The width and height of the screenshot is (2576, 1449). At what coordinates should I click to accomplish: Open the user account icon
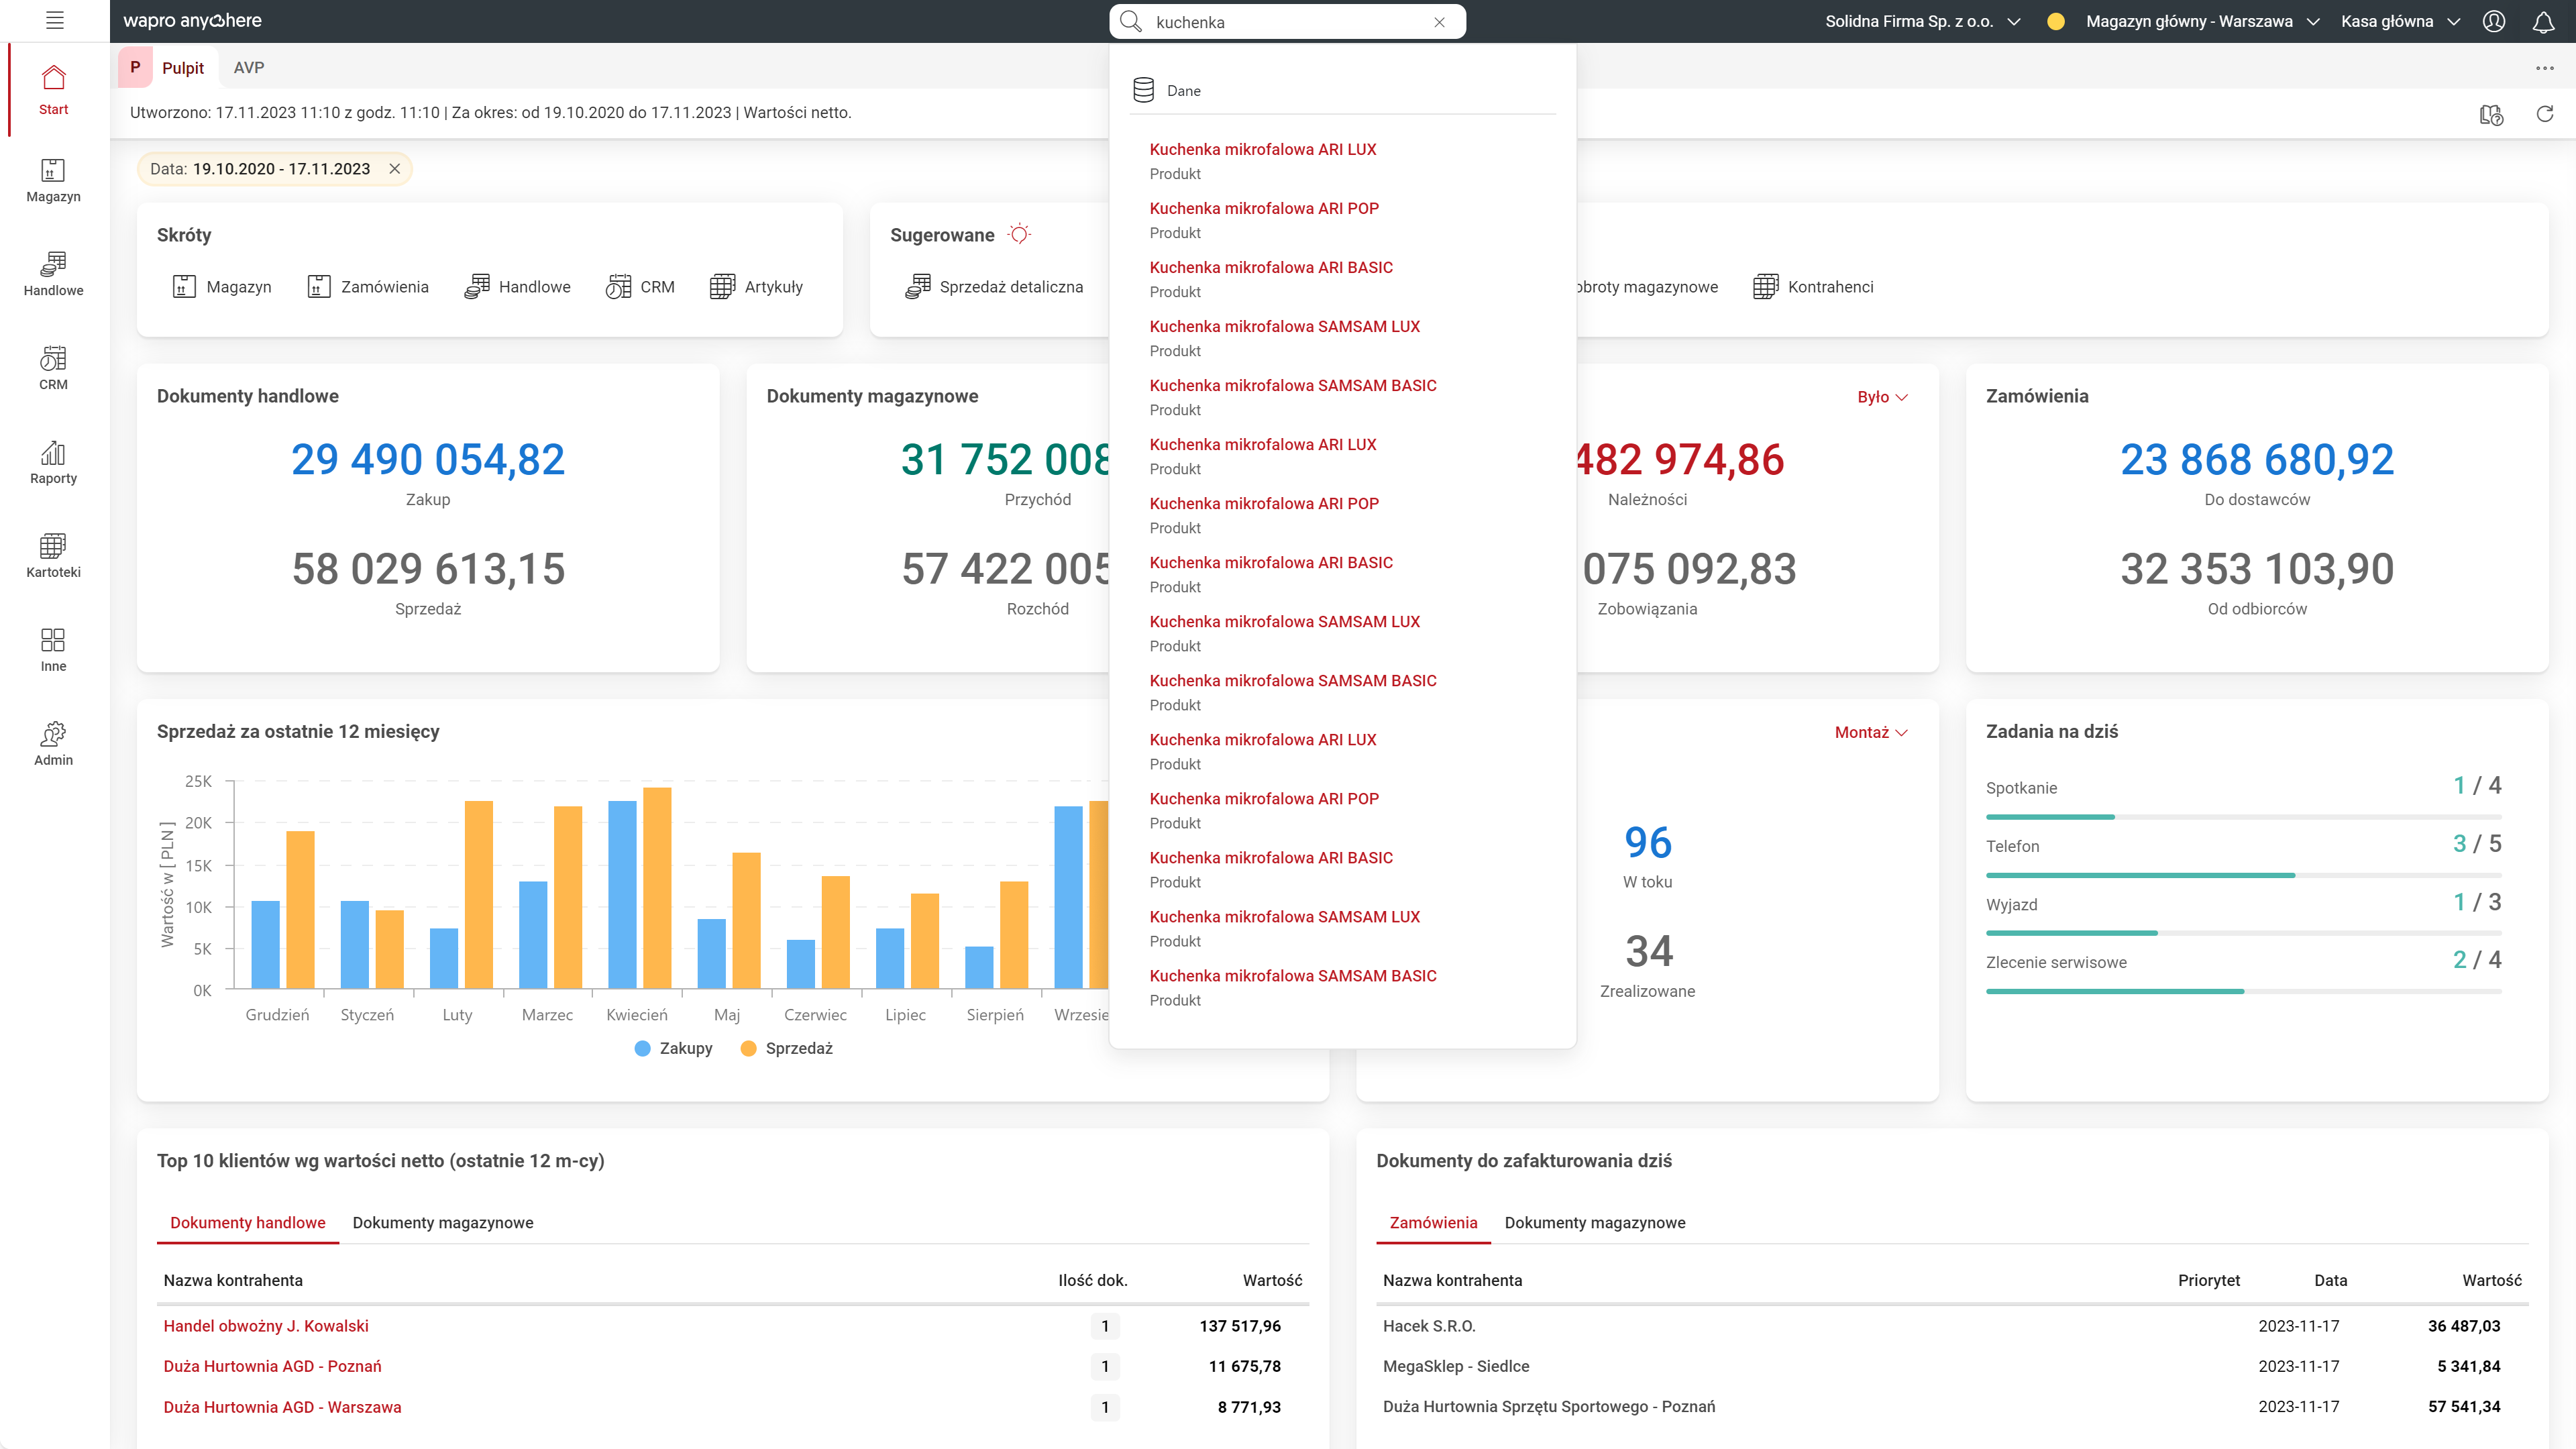(x=2494, y=21)
